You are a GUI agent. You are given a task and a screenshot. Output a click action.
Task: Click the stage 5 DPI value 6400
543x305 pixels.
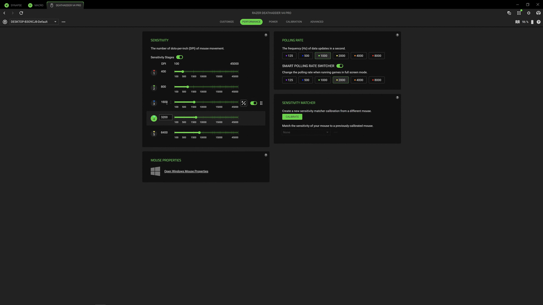(x=164, y=132)
